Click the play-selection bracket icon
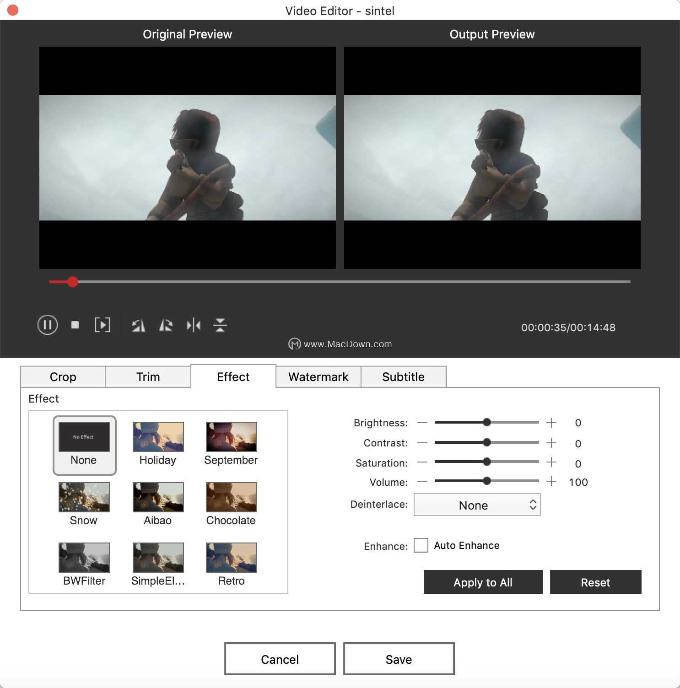Screen dimensions: 680x688 click(x=103, y=325)
